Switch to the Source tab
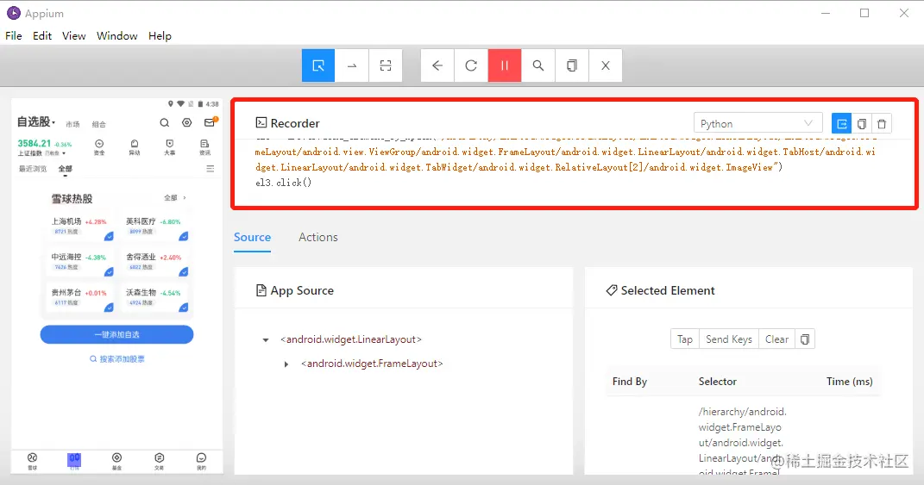 pos(252,237)
